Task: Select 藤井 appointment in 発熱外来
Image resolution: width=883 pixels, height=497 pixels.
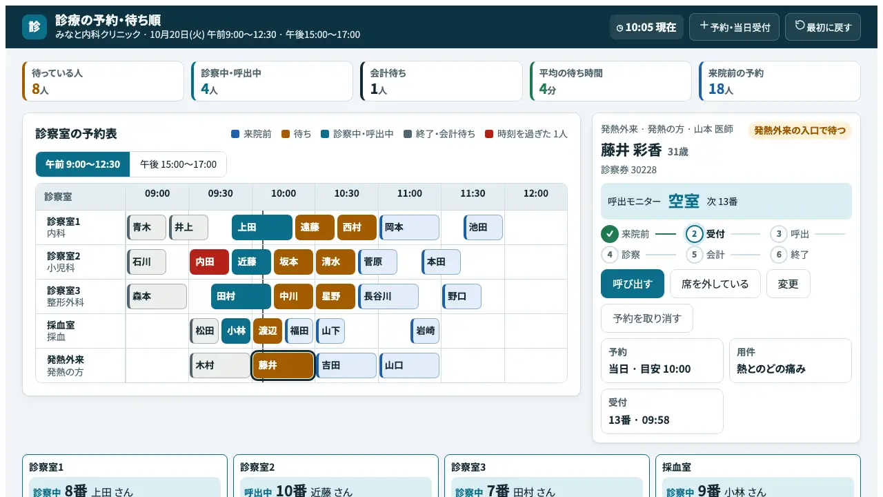Action: [x=284, y=365]
